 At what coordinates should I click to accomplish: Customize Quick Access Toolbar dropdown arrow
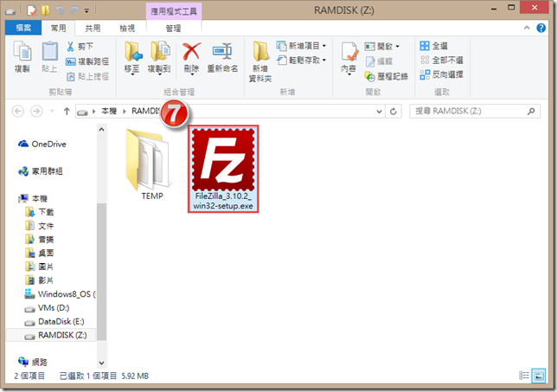tap(86, 11)
